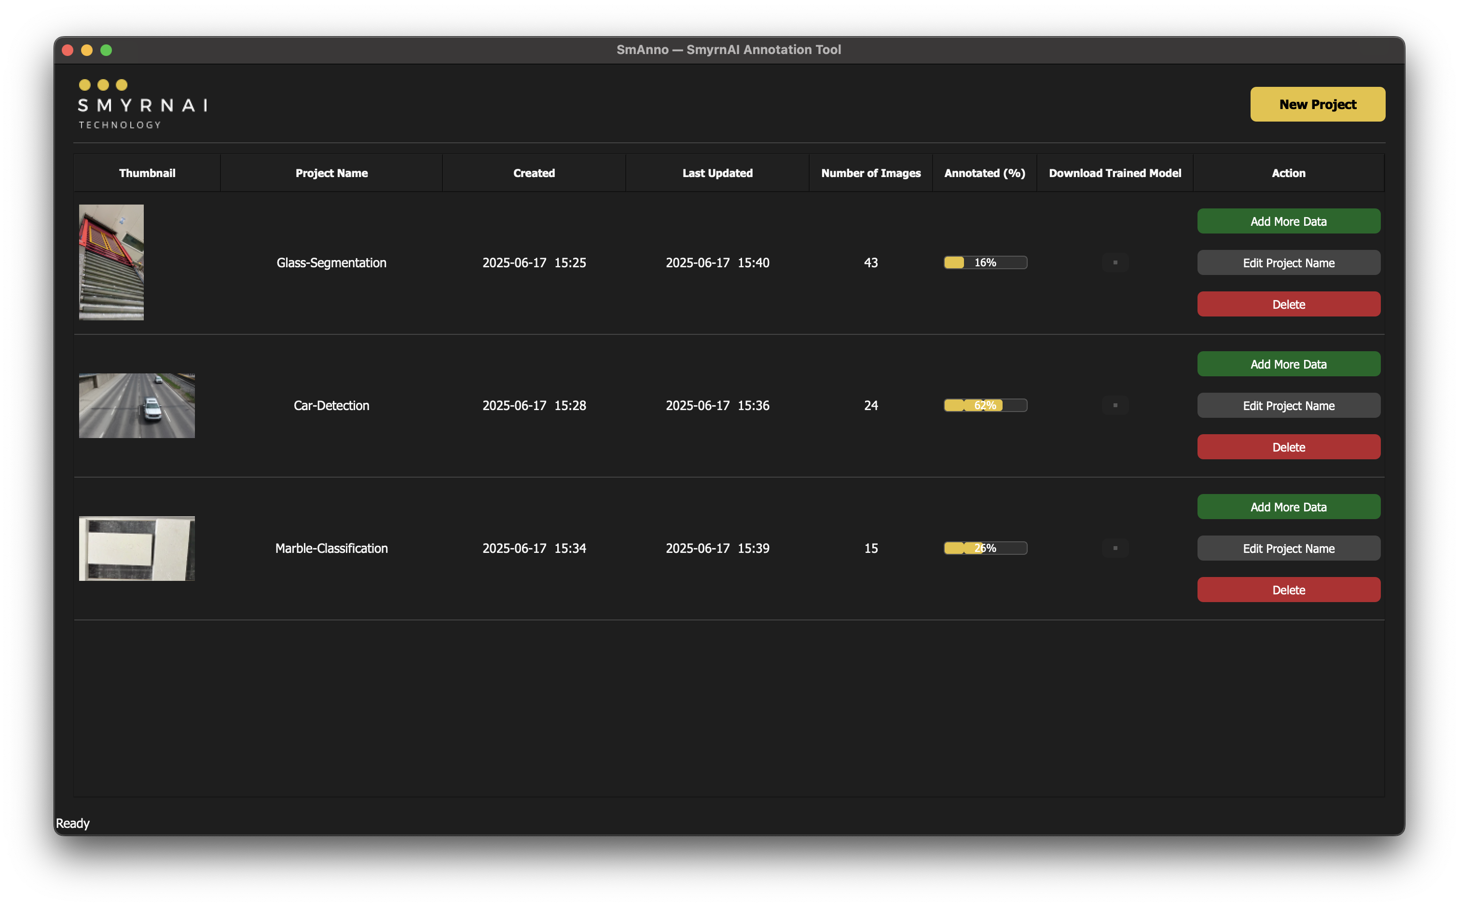This screenshot has width=1459, height=907.
Task: Select the Project Name column header
Action: pos(331,173)
